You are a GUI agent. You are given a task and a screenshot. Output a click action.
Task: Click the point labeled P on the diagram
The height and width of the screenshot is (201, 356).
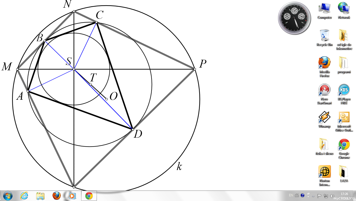coord(195,69)
